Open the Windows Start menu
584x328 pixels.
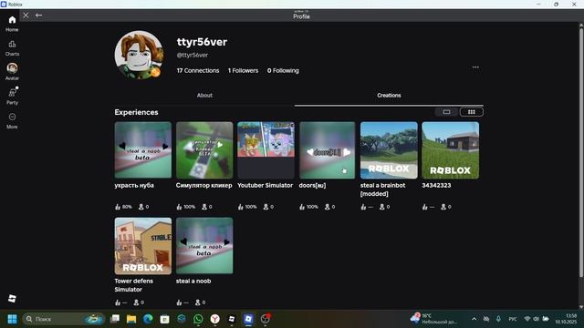click(12, 319)
